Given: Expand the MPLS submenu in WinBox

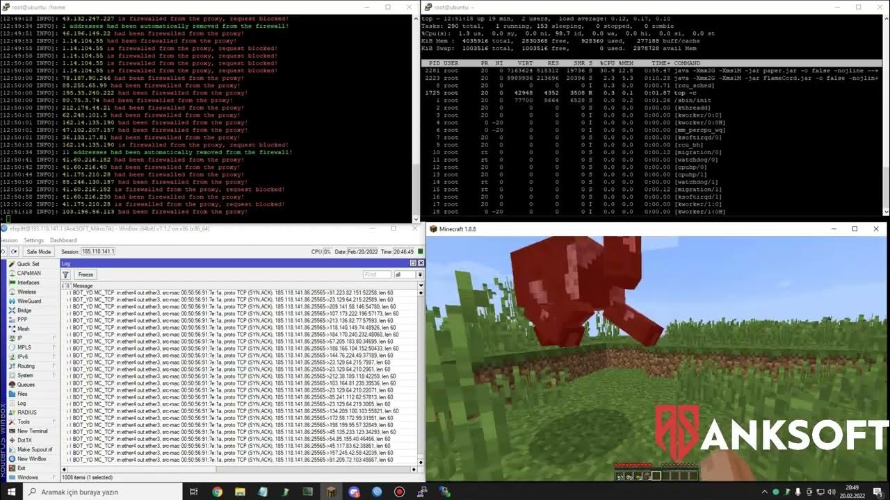Looking at the screenshot, I should [31, 348].
